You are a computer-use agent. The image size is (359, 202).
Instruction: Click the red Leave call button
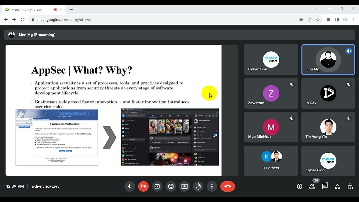[x=227, y=186]
